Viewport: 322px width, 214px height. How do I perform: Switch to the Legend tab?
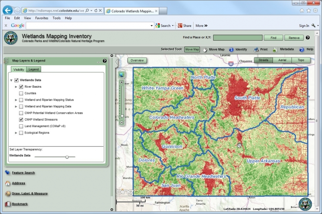[33, 70]
